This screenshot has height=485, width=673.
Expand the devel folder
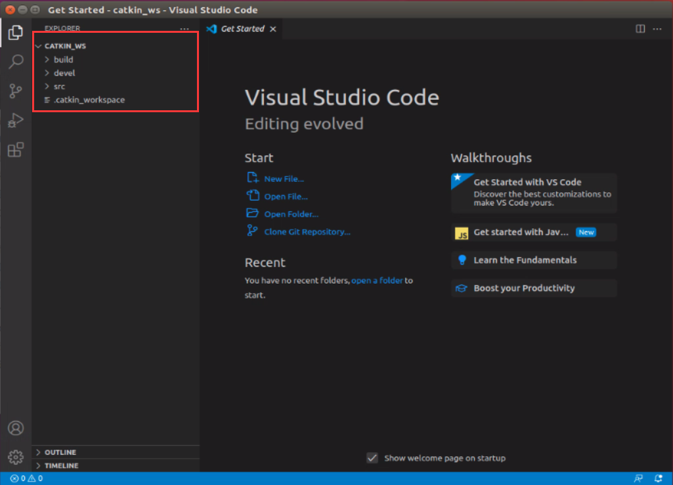coord(64,73)
